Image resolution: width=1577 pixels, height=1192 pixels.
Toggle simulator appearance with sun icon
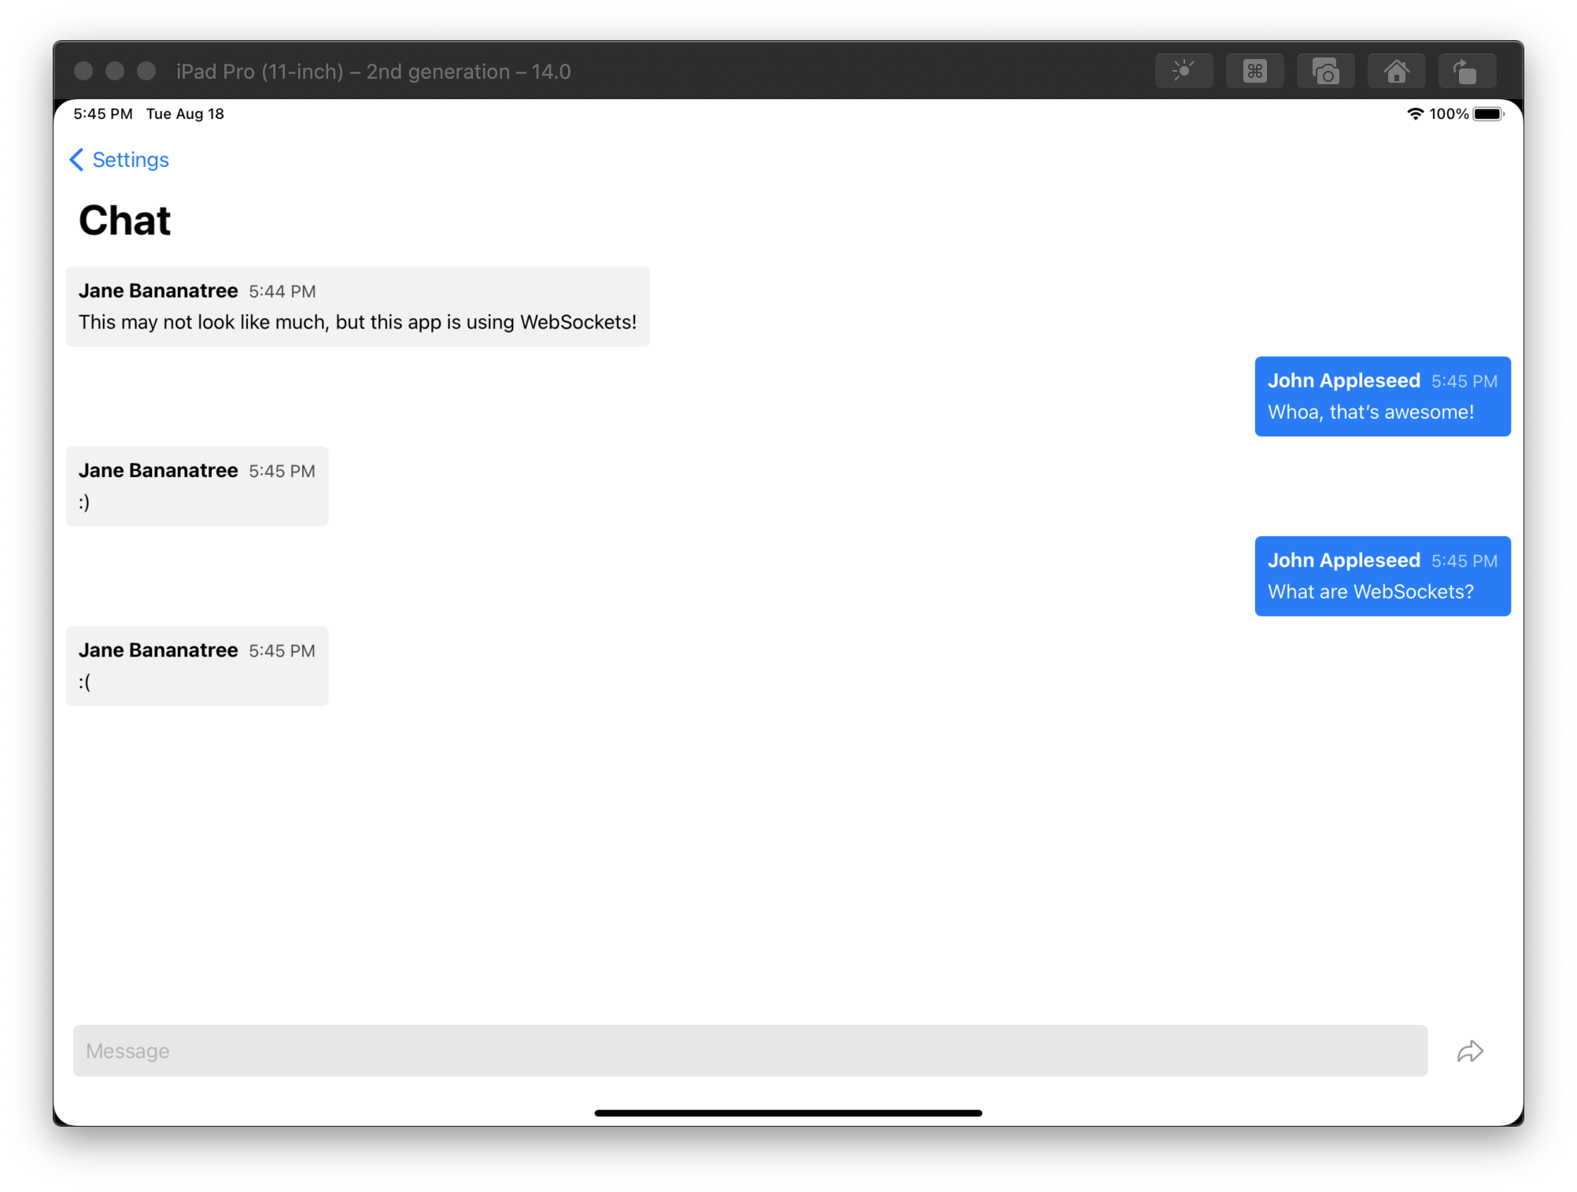(x=1184, y=71)
